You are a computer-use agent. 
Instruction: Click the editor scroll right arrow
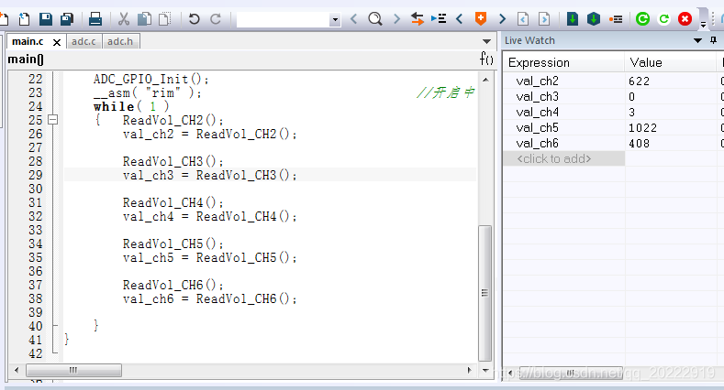pos(470,370)
